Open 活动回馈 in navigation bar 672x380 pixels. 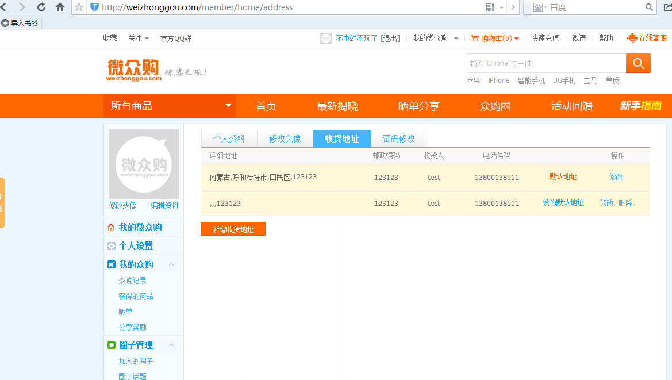pos(572,106)
